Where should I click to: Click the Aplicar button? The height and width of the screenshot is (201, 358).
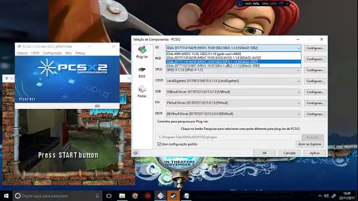point(314,153)
